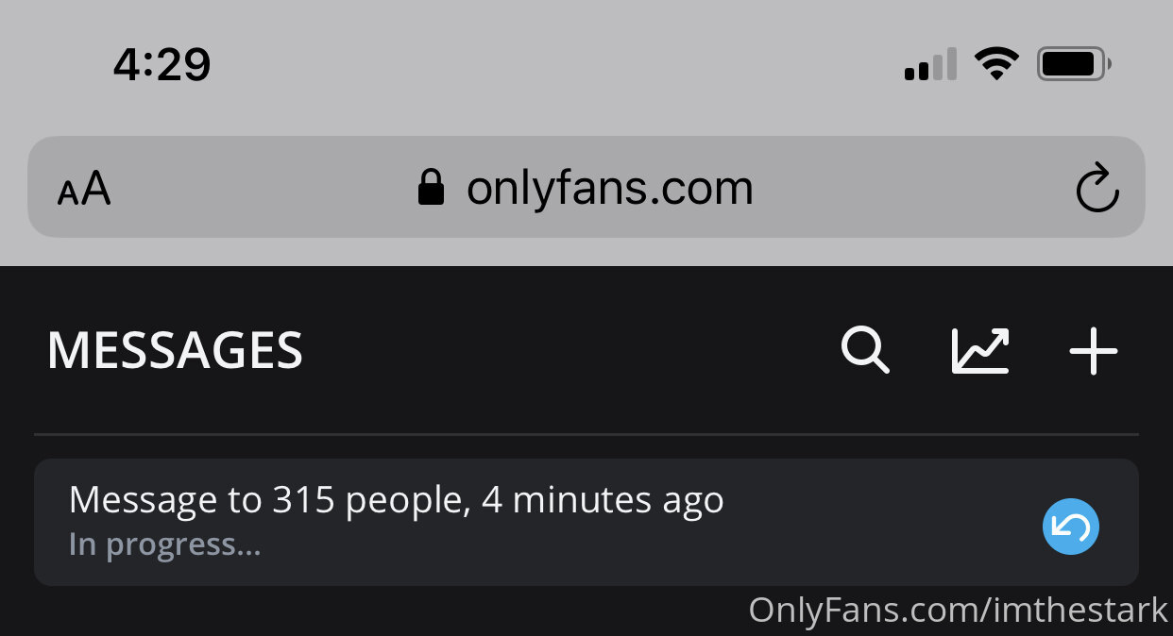Start a new message with plus icon
This screenshot has height=636, width=1173.
(x=1093, y=350)
